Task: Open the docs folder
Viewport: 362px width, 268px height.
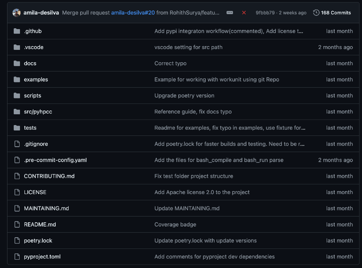Action: pos(30,63)
